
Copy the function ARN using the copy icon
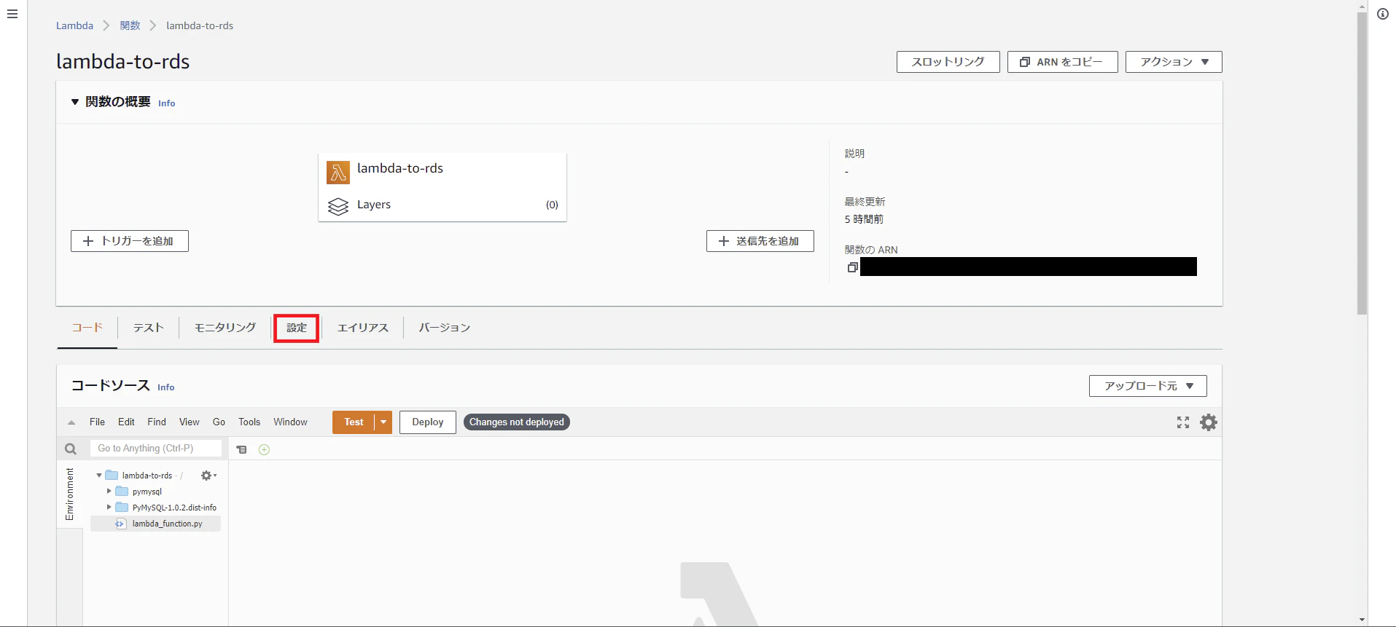tap(852, 267)
